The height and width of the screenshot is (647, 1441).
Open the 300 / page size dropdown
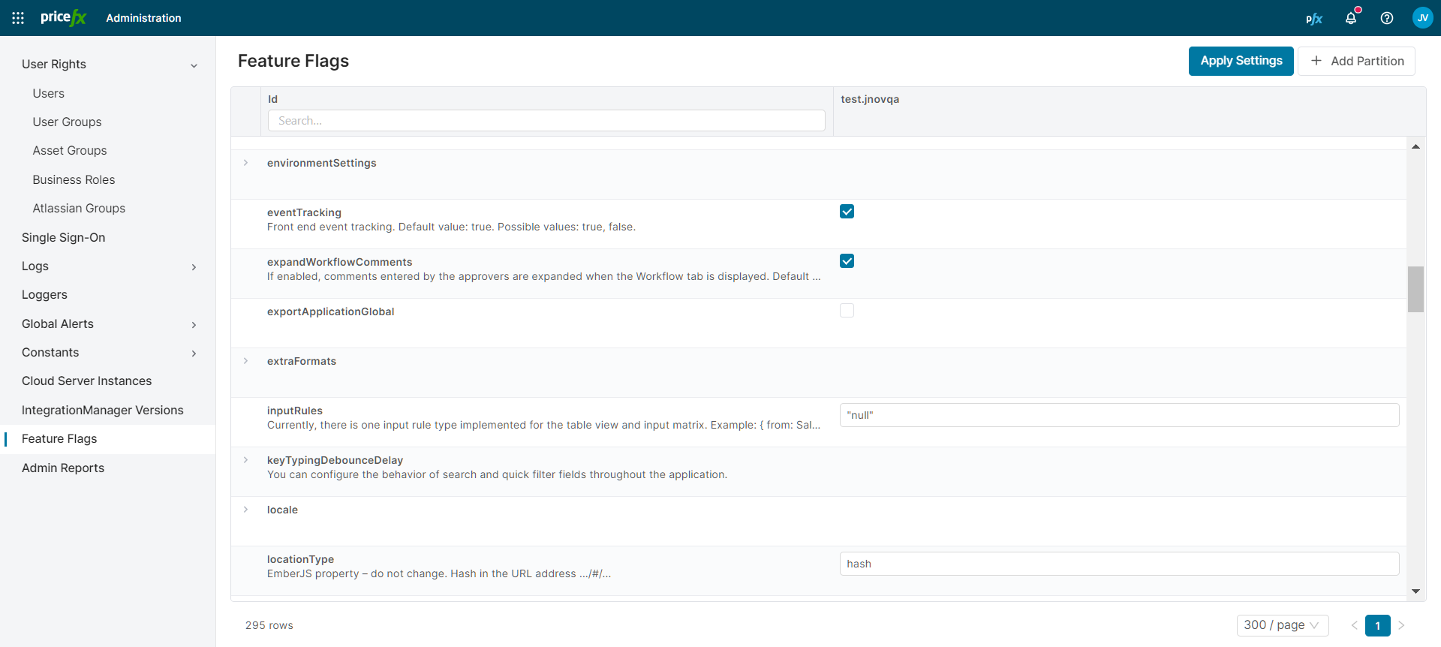pos(1282,625)
